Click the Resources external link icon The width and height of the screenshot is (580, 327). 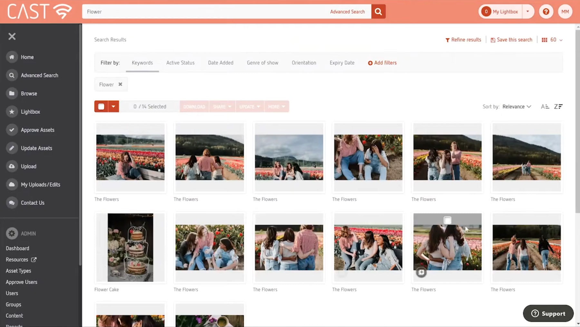point(34,259)
